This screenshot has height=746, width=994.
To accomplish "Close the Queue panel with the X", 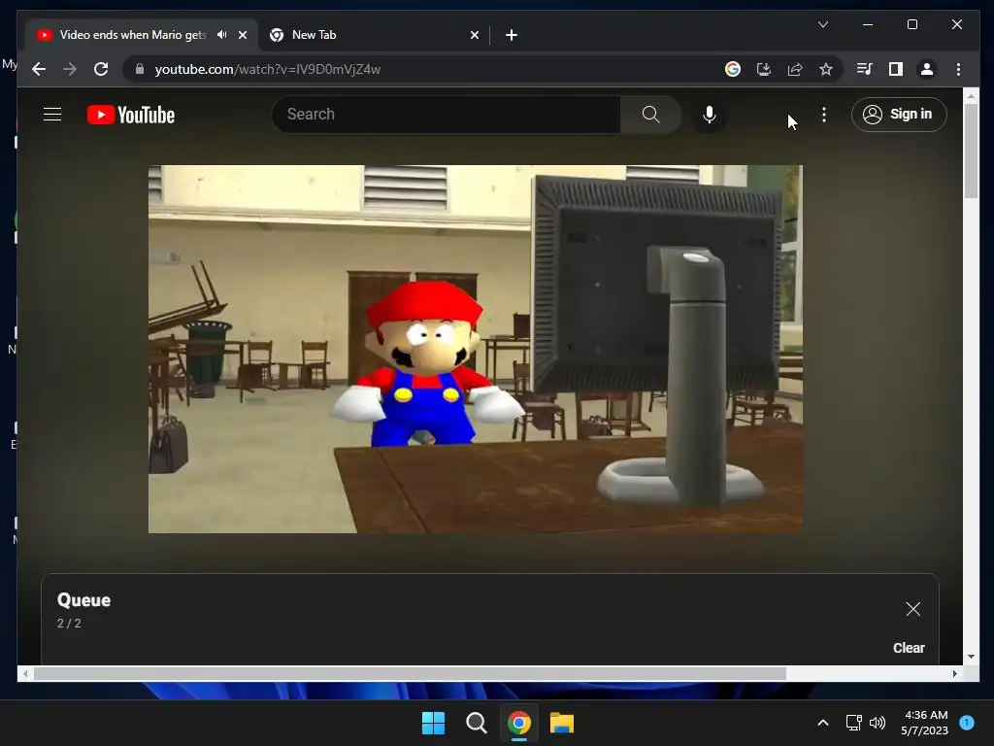I will point(912,609).
